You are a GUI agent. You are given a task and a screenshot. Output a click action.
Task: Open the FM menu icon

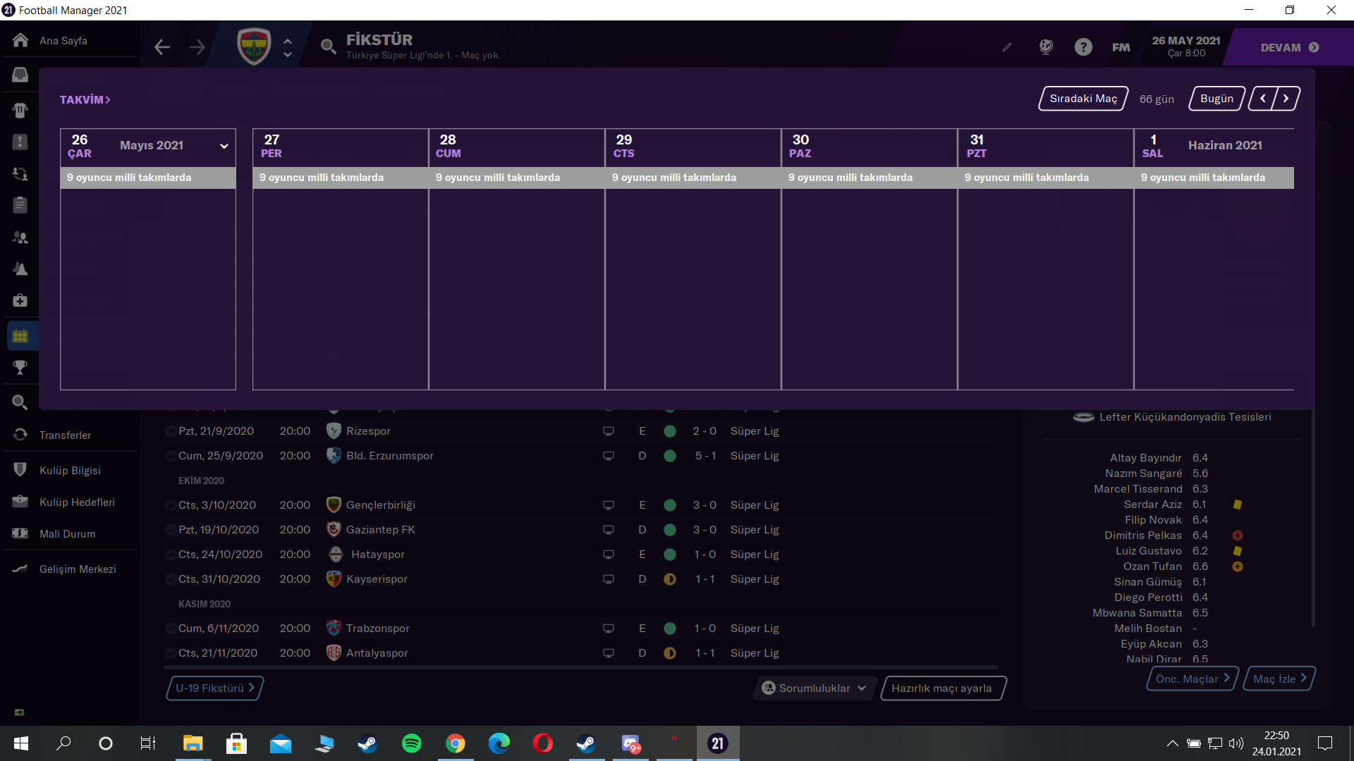(1121, 47)
